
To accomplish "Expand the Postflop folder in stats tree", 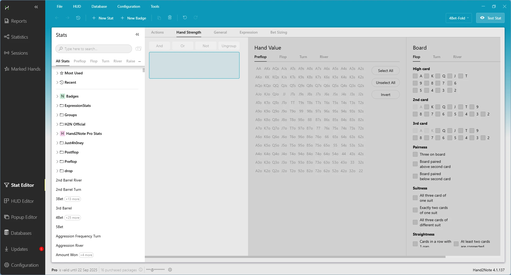I will click(x=57, y=152).
